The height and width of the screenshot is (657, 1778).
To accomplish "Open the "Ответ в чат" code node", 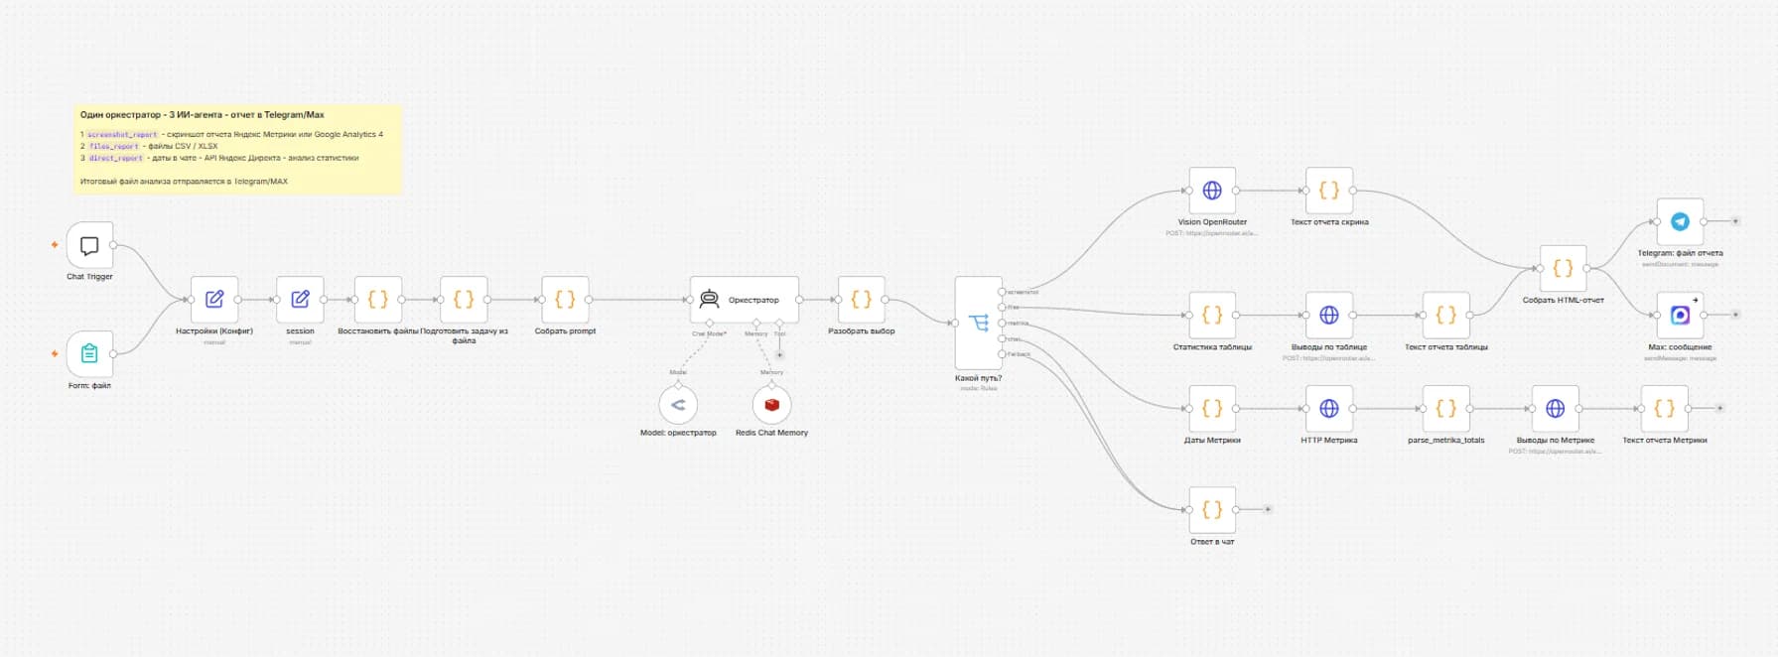I will click(1212, 510).
